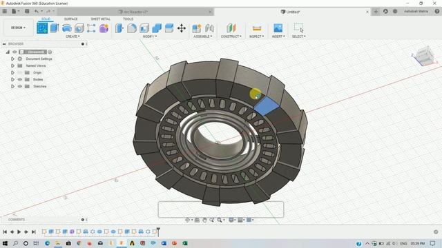Image resolution: width=442 pixels, height=248 pixels.
Task: Expand the Bodies folder
Action: [x=12, y=80]
